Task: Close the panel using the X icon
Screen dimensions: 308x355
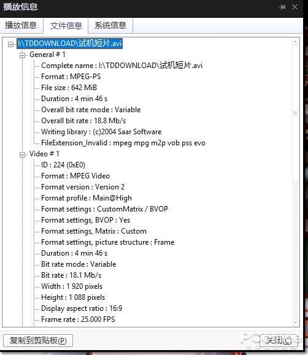Action: pyautogui.click(x=295, y=7)
